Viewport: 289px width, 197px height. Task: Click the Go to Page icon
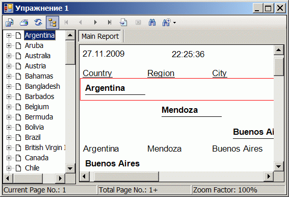pos(123,22)
